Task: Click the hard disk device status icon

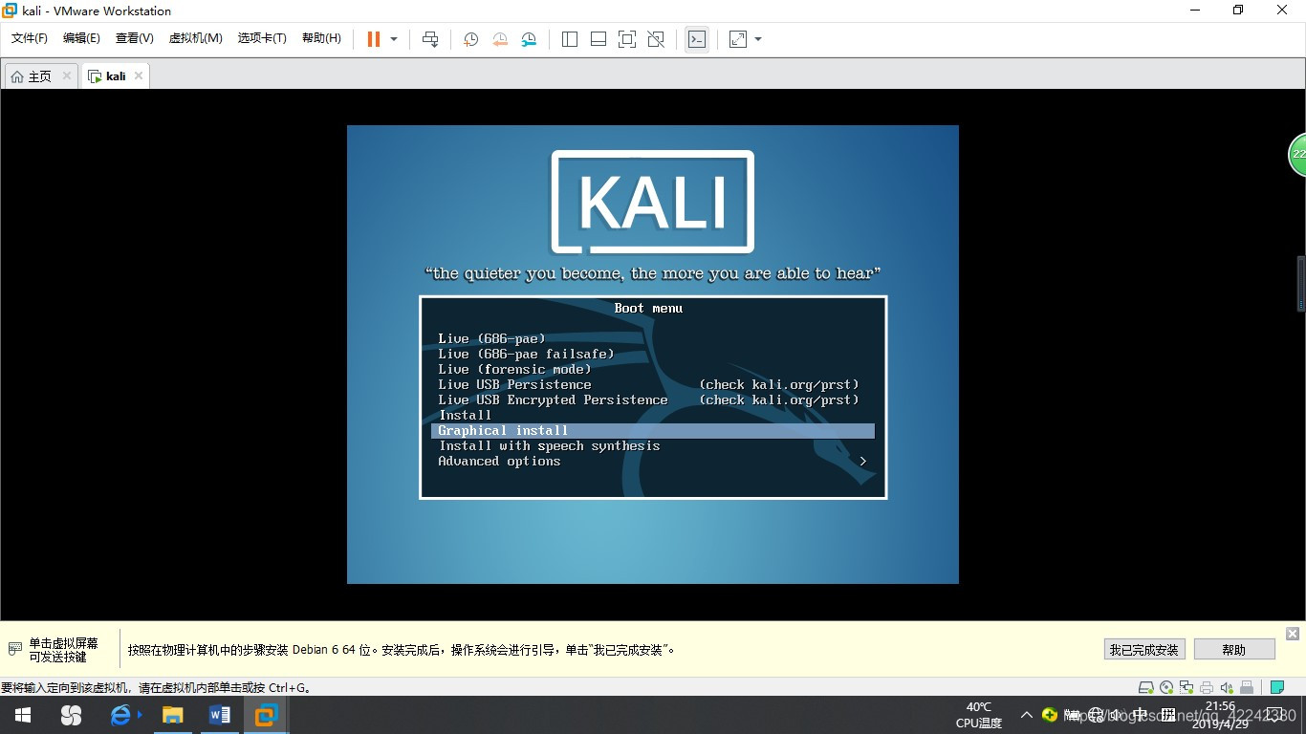Action: 1145,687
